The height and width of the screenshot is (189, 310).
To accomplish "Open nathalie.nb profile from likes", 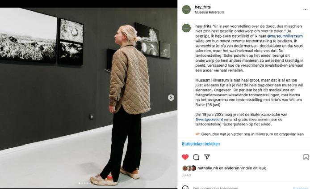I will (208, 168).
